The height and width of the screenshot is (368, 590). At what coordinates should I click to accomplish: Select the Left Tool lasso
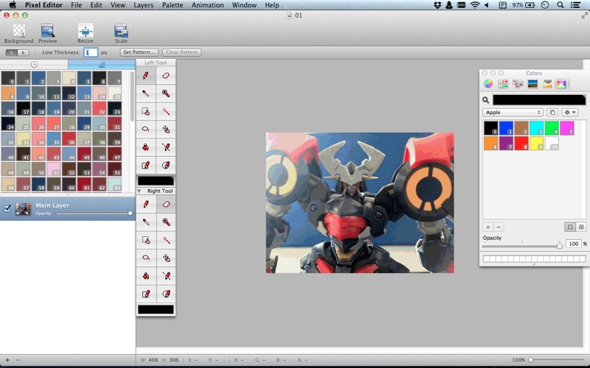pos(146,130)
